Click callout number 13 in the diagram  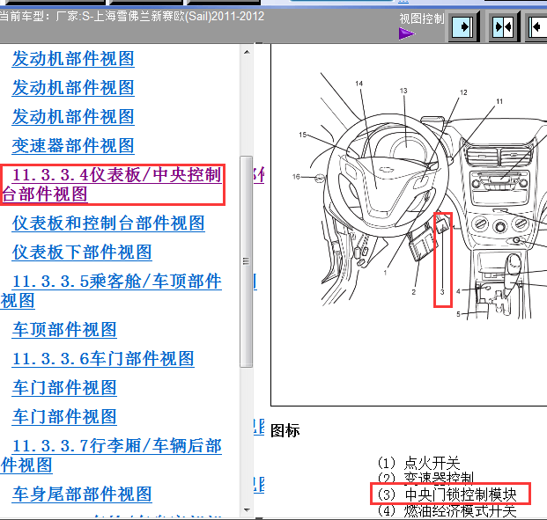tap(403, 91)
